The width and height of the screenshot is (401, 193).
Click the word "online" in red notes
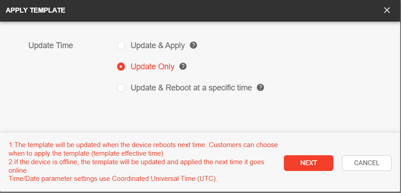pos(18,170)
